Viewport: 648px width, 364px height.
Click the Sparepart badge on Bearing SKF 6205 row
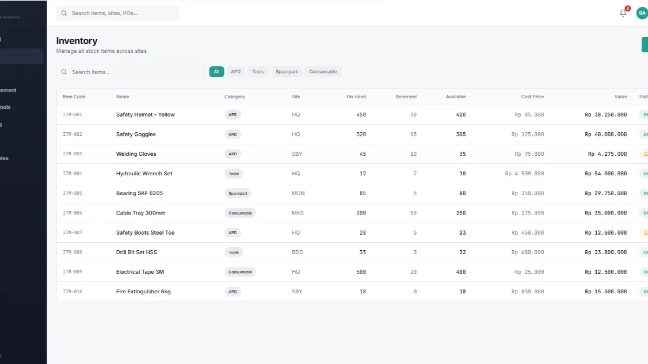pos(238,193)
